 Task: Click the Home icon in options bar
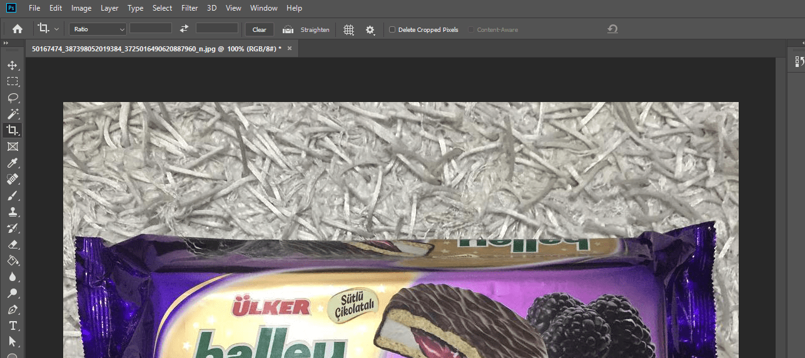coord(18,29)
